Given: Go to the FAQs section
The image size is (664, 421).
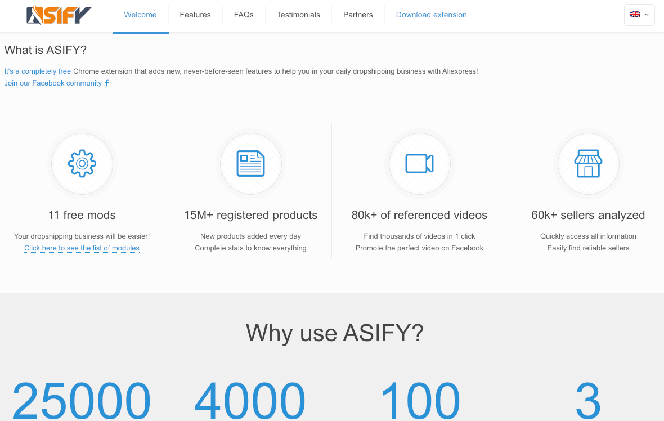Looking at the screenshot, I should click(244, 15).
